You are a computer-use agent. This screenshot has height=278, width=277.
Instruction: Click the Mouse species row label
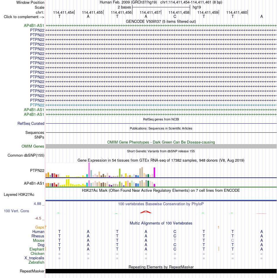tap(38, 240)
